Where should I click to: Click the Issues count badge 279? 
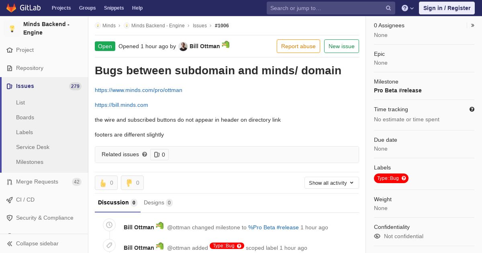75,86
